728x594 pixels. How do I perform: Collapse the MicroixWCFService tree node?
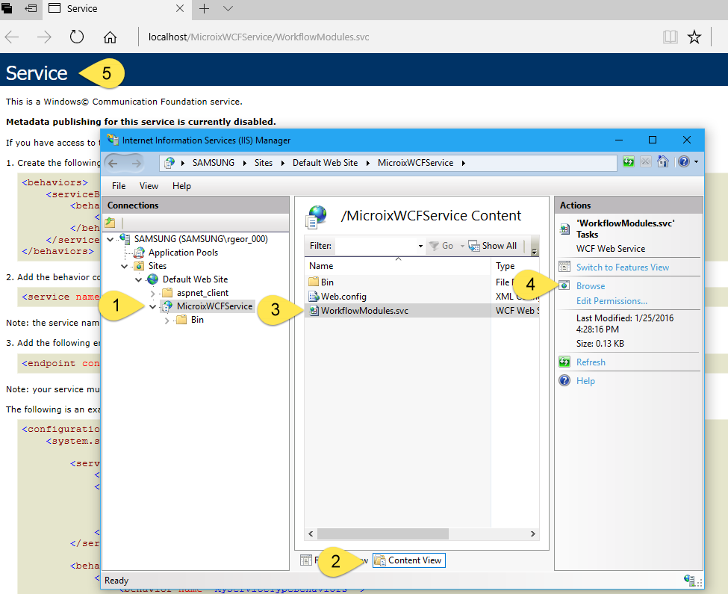coord(153,306)
